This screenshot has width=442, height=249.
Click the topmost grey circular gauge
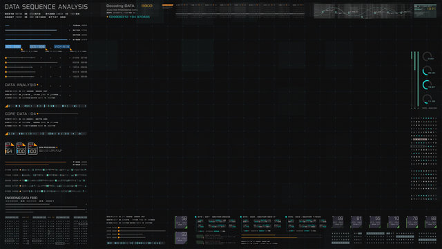coord(427,57)
